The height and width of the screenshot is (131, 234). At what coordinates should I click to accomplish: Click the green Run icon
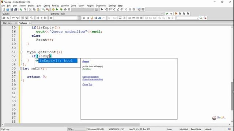pyautogui.click(x=57, y=9)
